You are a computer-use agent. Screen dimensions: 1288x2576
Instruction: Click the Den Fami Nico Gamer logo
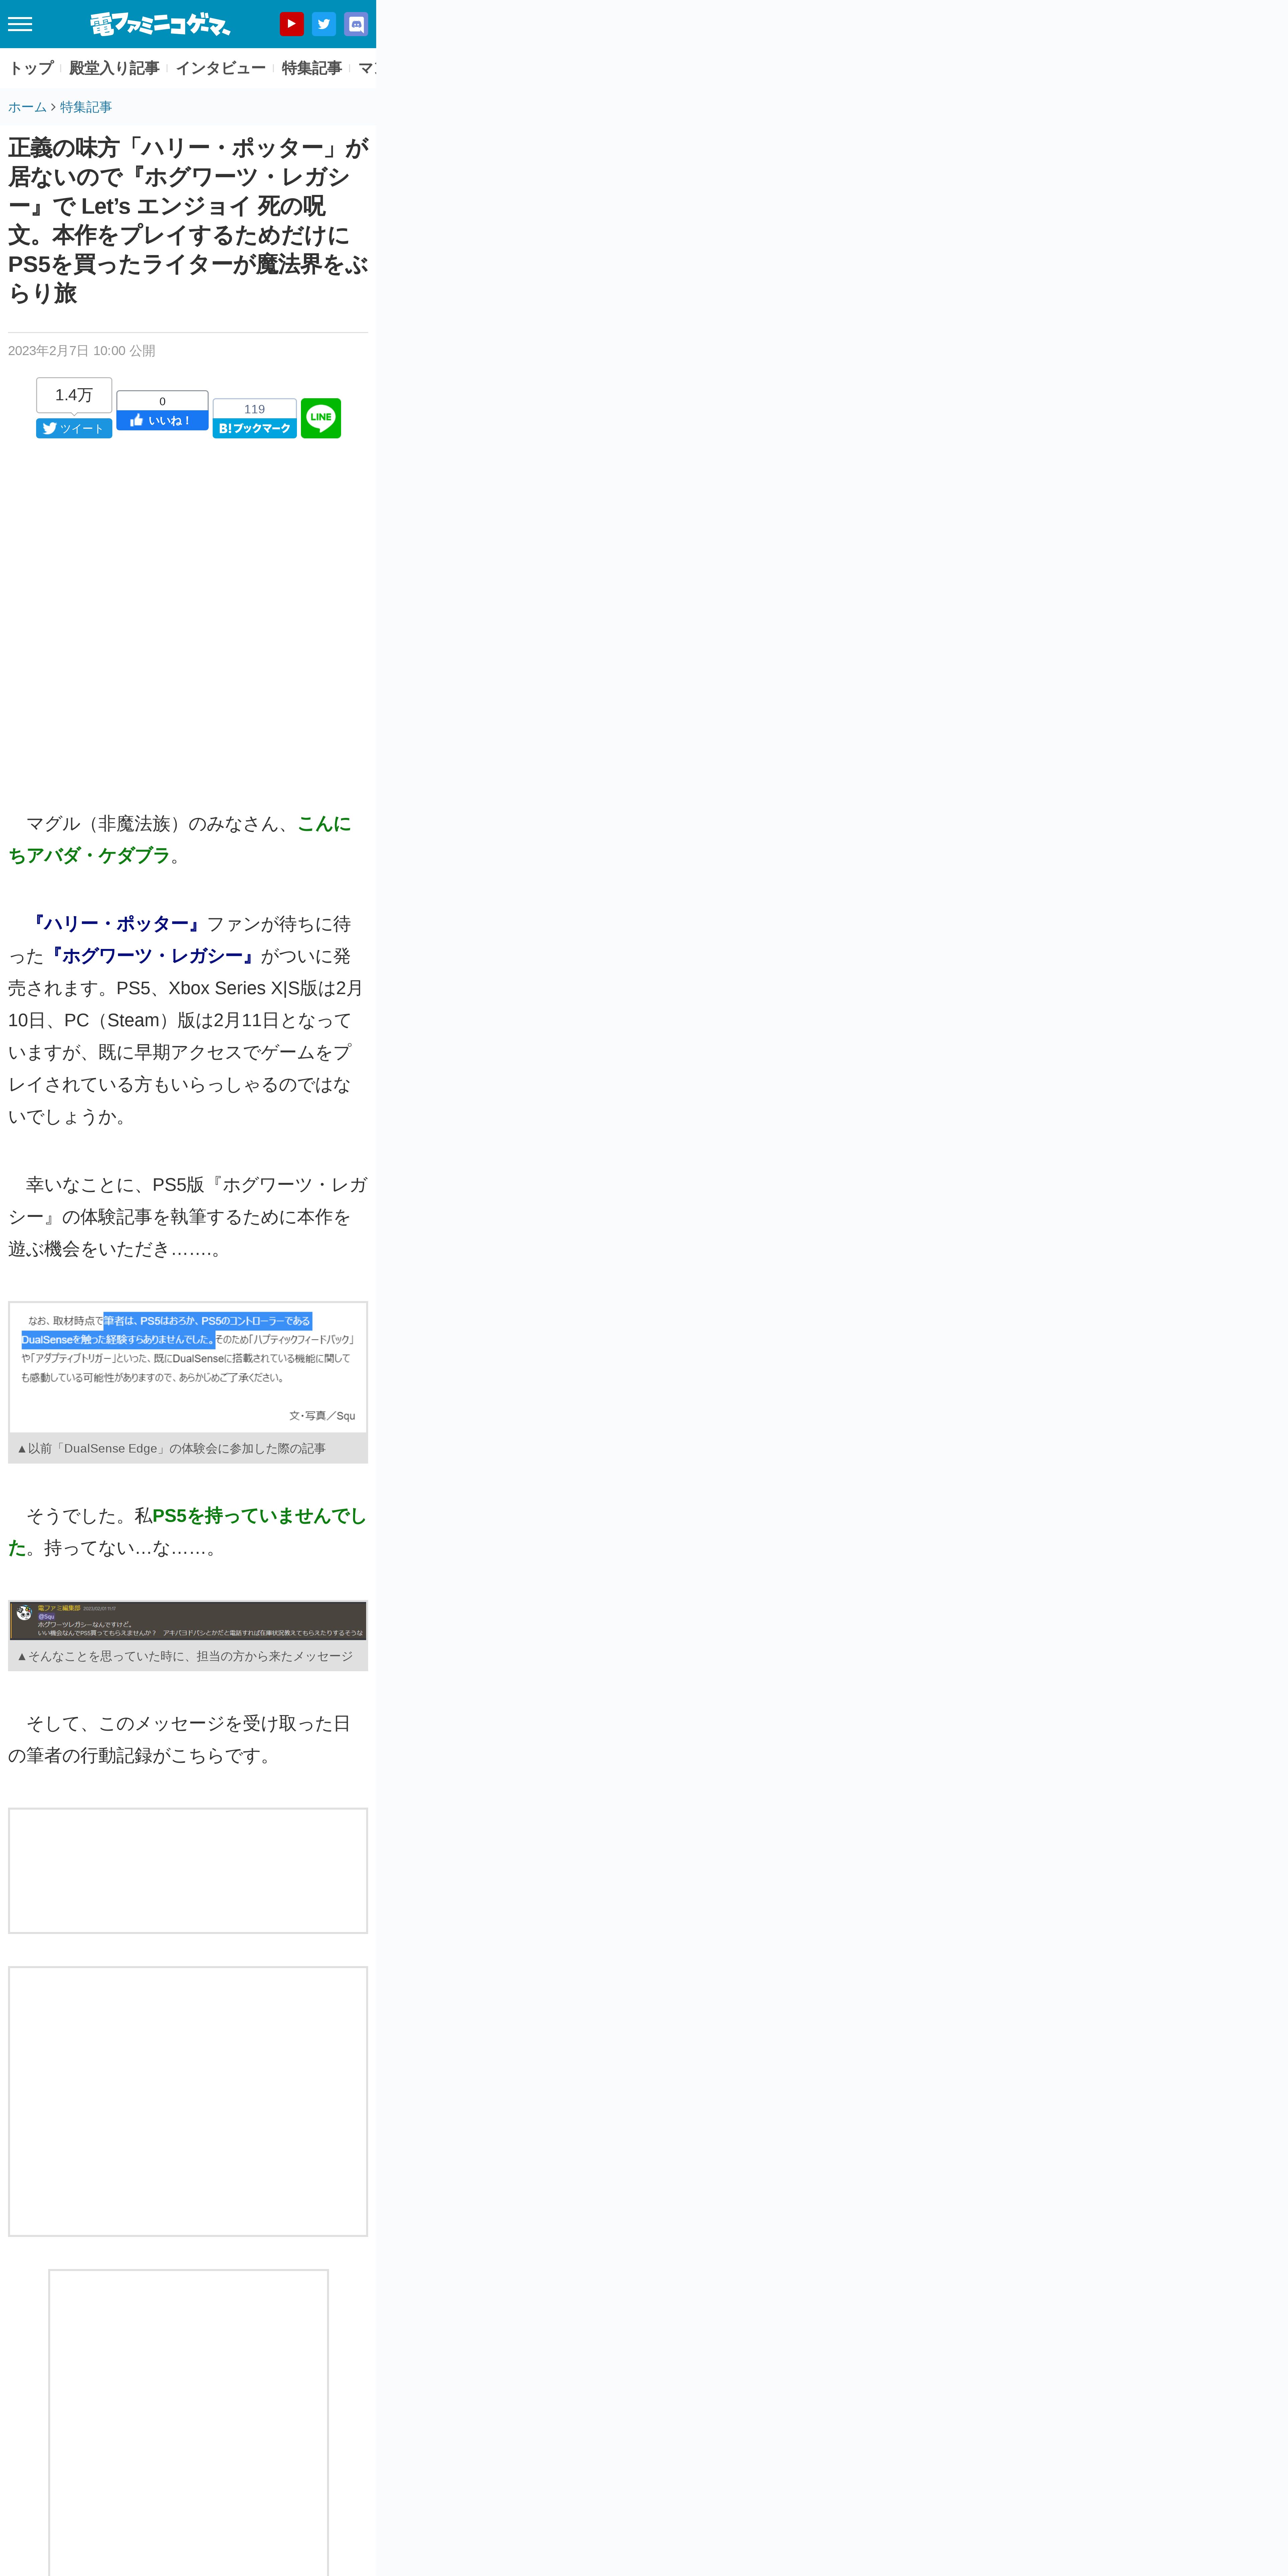pos(160,24)
